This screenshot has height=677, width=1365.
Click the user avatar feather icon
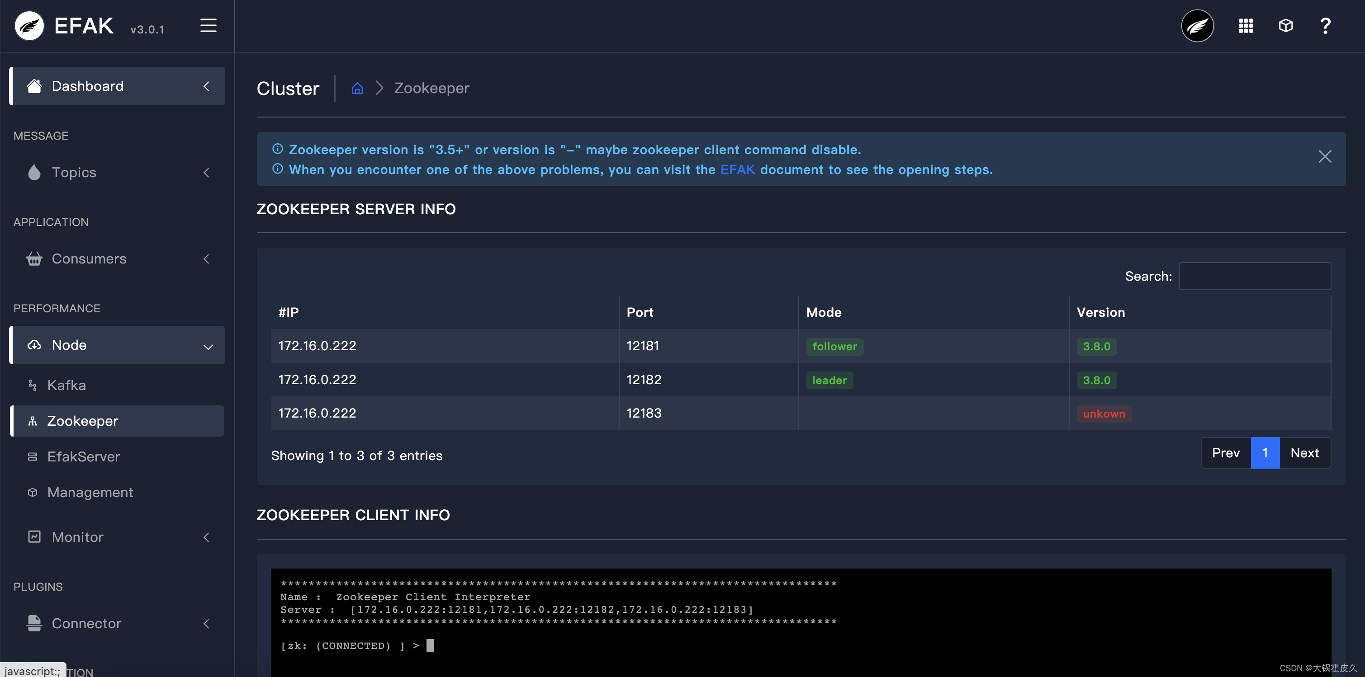pos(1197,25)
